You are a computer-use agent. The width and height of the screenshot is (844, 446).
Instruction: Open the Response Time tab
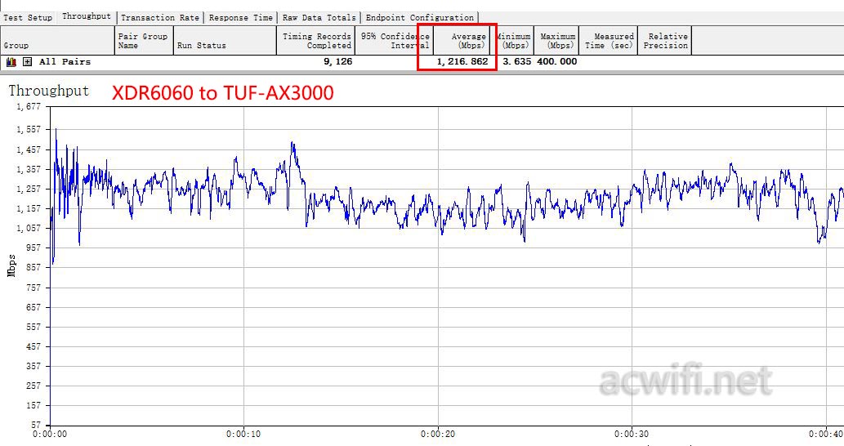click(x=240, y=18)
